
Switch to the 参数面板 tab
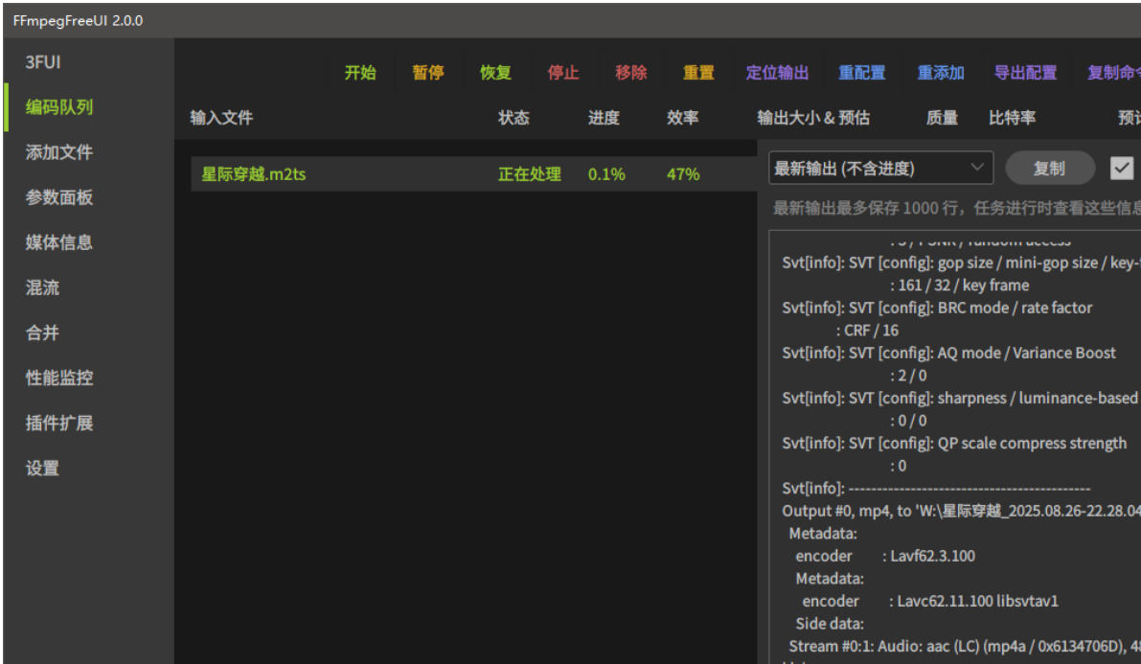59,197
